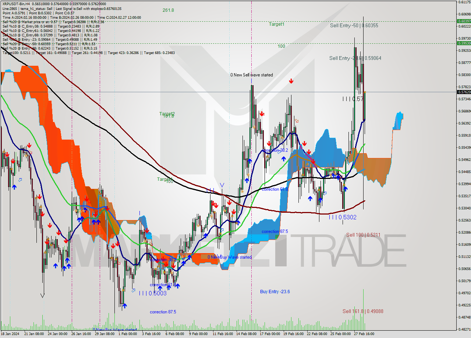Viewport: 471px width, 338px height.
Task: Select the 'Line:2865 | tema_h1_status: Sell' info line
Action: click(x=62, y=8)
